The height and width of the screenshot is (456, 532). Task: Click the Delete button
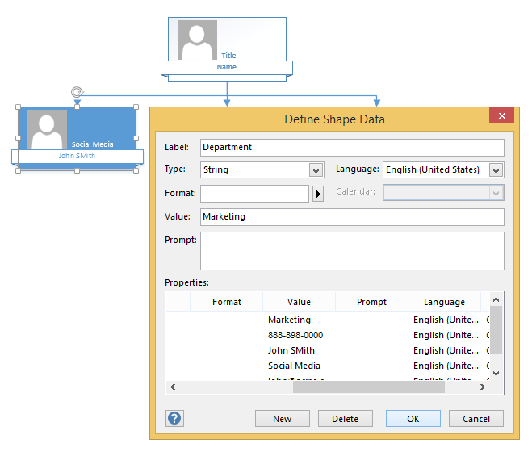coord(345,419)
